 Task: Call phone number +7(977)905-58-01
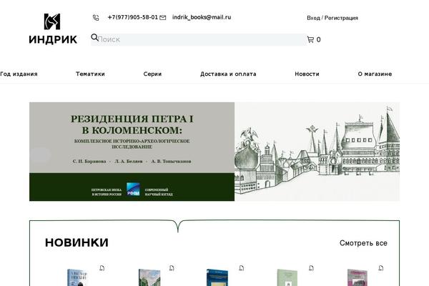coord(133,17)
